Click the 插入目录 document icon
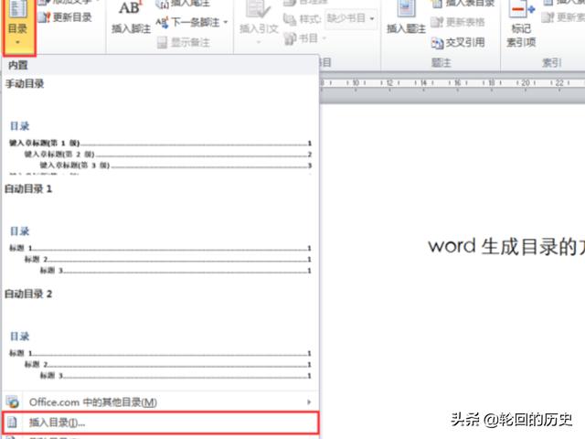Screen dimensions: 585x439 (x=12, y=423)
